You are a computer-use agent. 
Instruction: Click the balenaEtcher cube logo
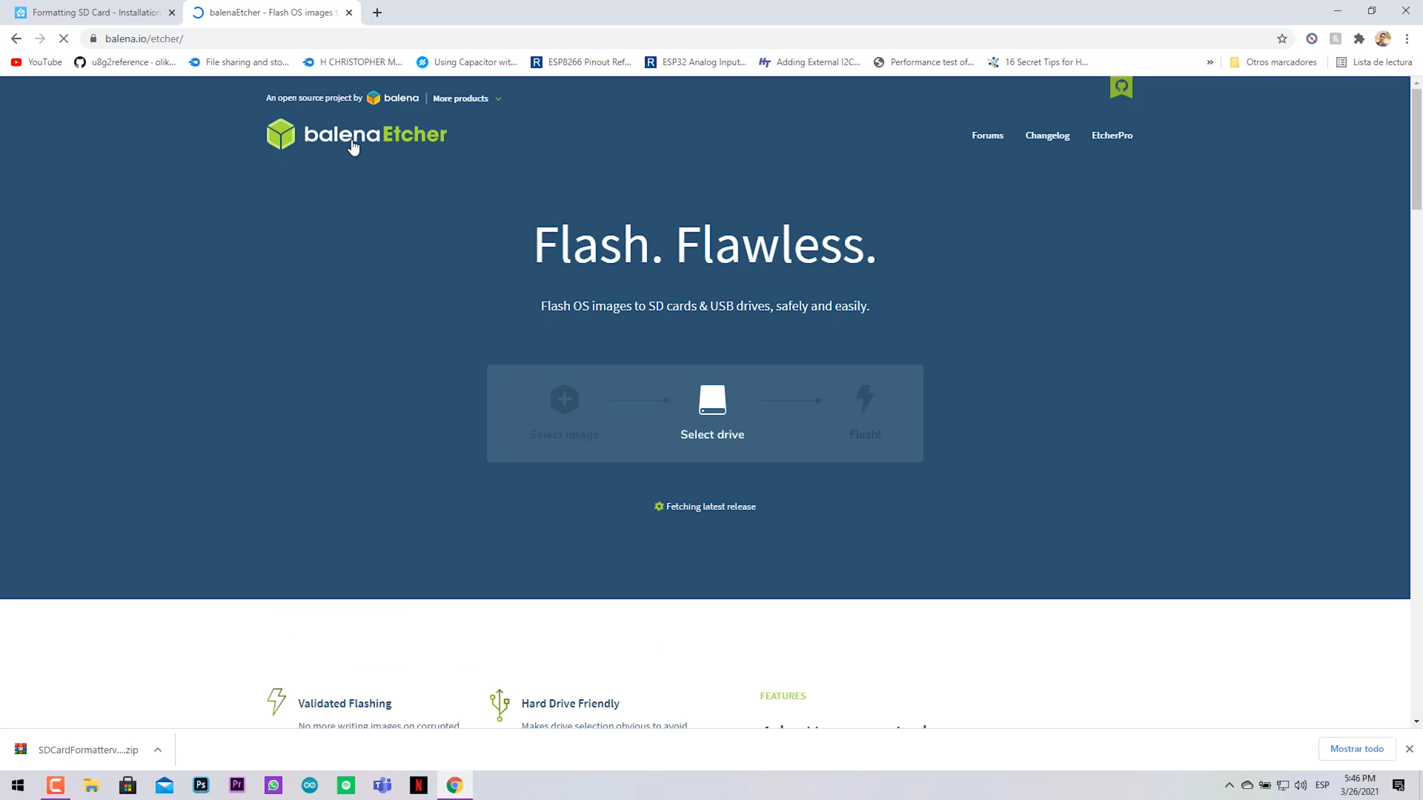tap(281, 134)
